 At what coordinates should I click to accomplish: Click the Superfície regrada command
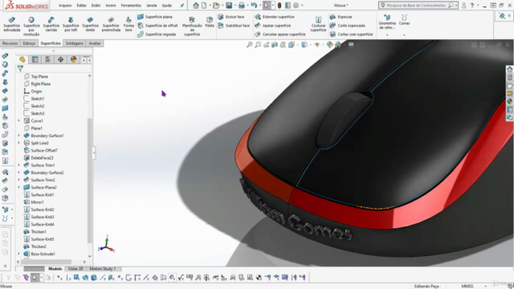pyautogui.click(x=157, y=35)
